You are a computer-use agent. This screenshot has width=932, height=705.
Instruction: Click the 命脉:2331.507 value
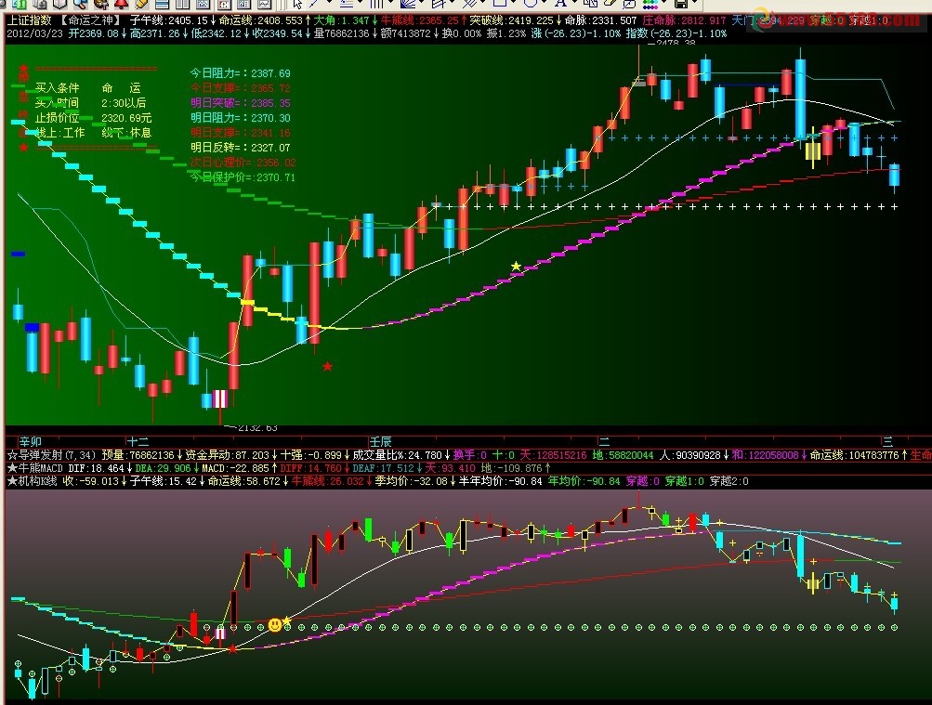pyautogui.click(x=600, y=20)
